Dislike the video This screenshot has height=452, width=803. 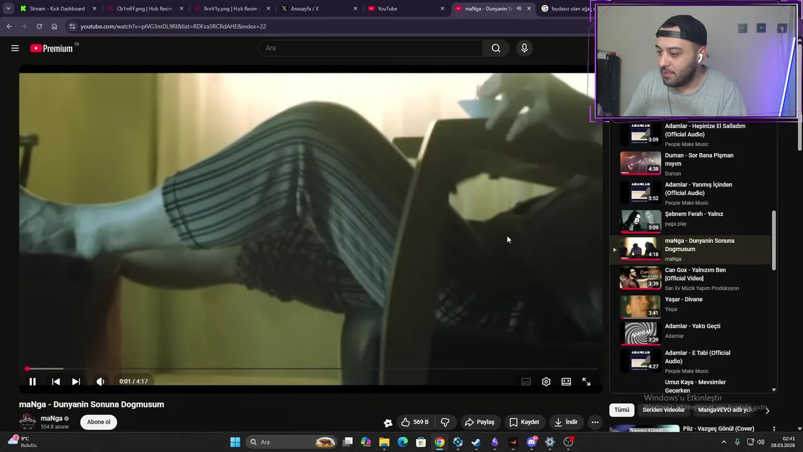[x=445, y=422]
